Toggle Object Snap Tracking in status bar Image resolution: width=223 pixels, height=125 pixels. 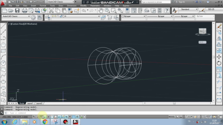[59, 117]
